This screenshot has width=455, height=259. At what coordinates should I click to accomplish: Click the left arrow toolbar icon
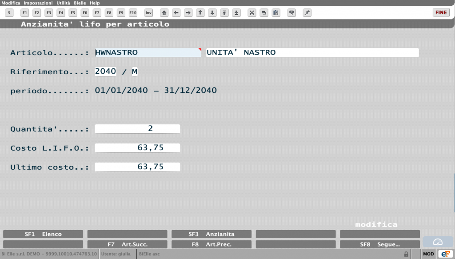(176, 13)
